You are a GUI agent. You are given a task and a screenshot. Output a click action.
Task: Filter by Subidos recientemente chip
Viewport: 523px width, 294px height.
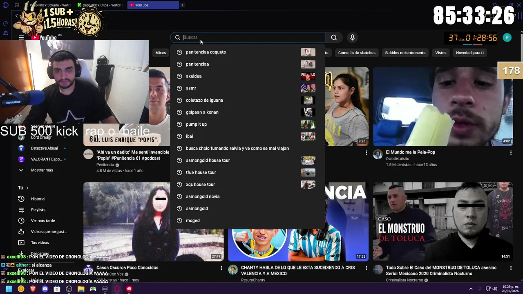(405, 53)
